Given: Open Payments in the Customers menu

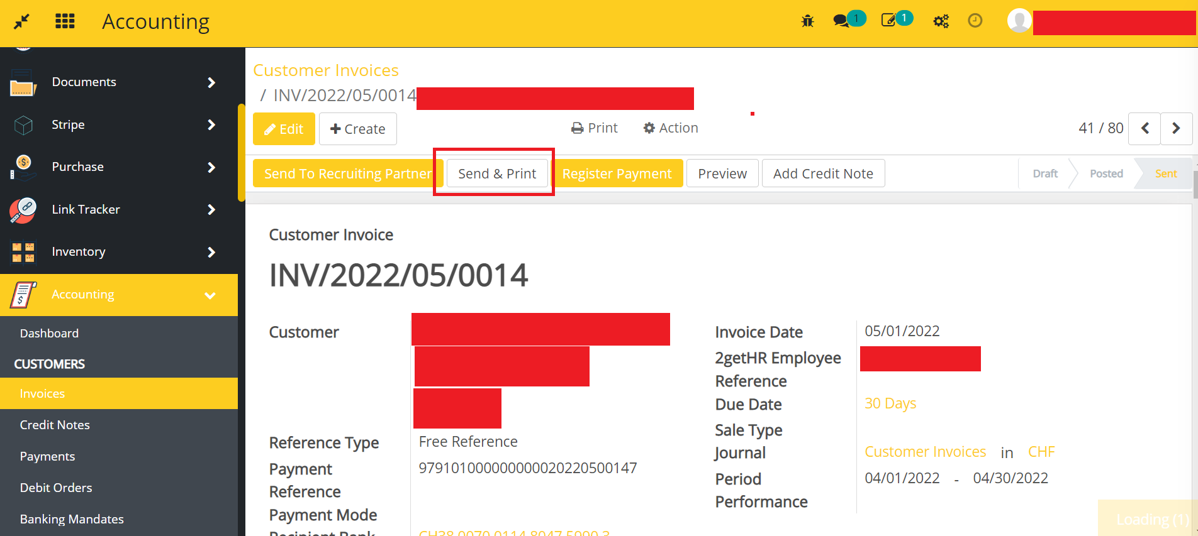Looking at the screenshot, I should (47, 456).
